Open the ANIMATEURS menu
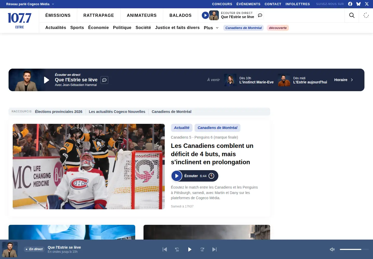This screenshot has width=373, height=259. pos(142,15)
